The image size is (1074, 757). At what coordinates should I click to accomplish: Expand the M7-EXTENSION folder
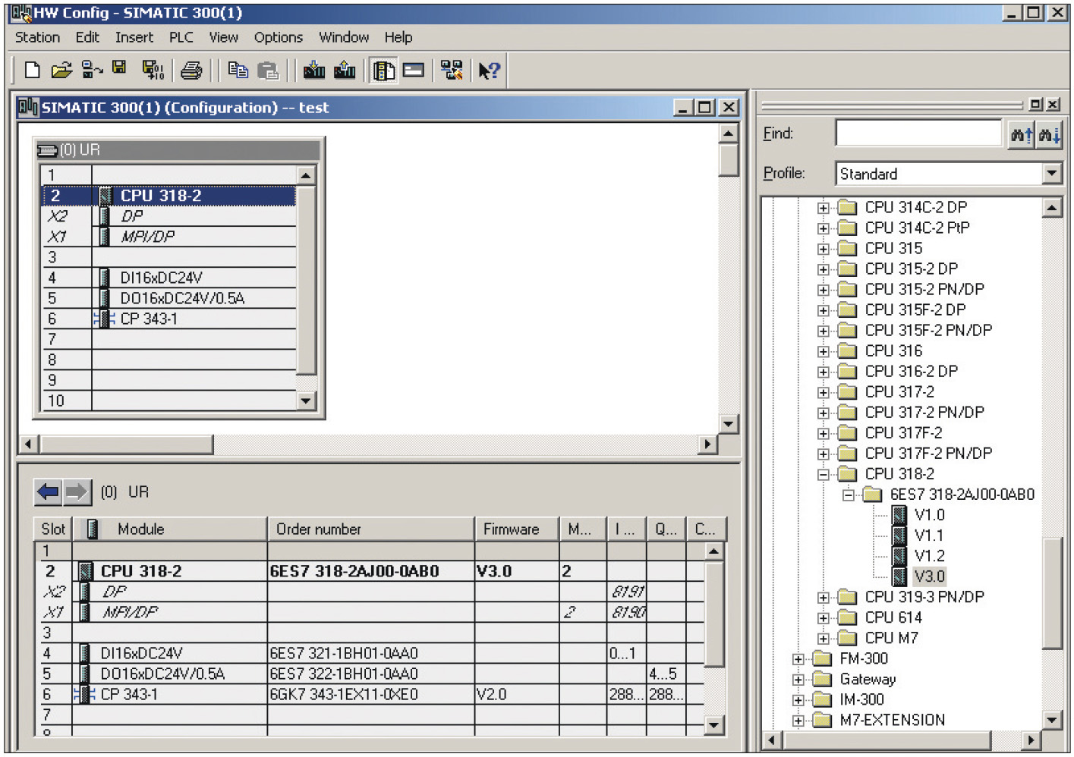tap(798, 721)
